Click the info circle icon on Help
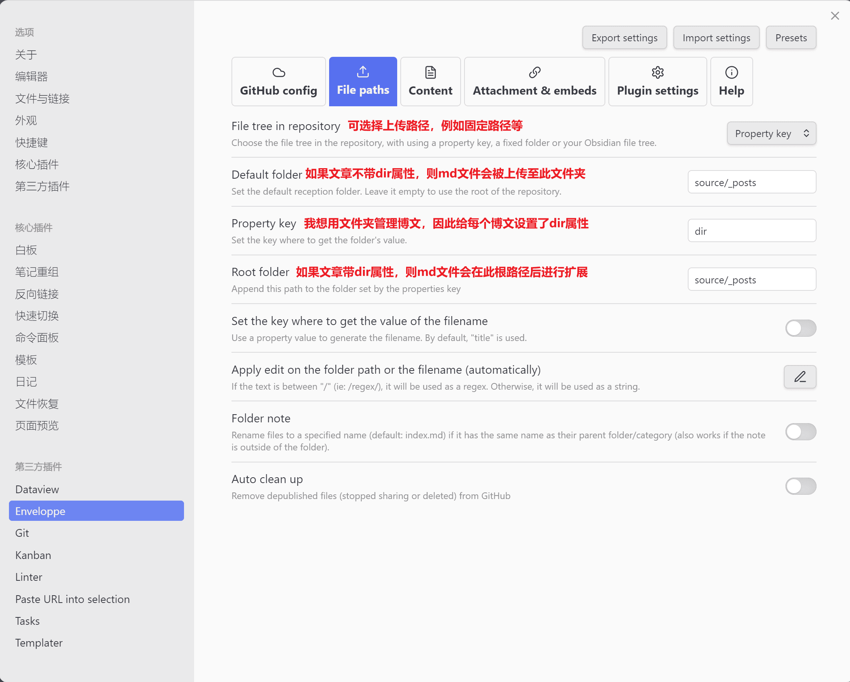 point(731,72)
